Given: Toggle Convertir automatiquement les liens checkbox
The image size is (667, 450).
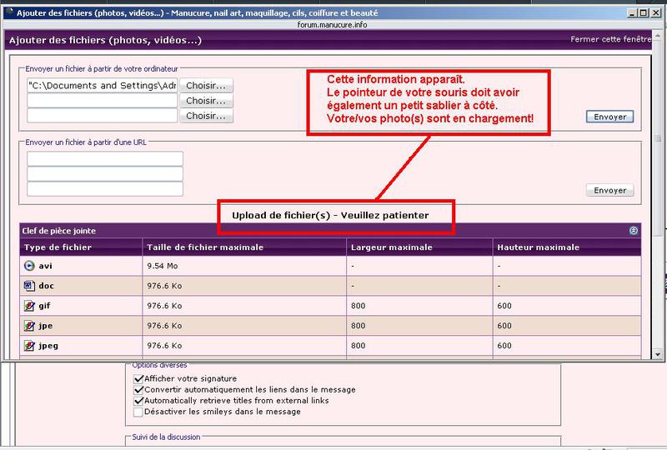Looking at the screenshot, I should click(138, 390).
